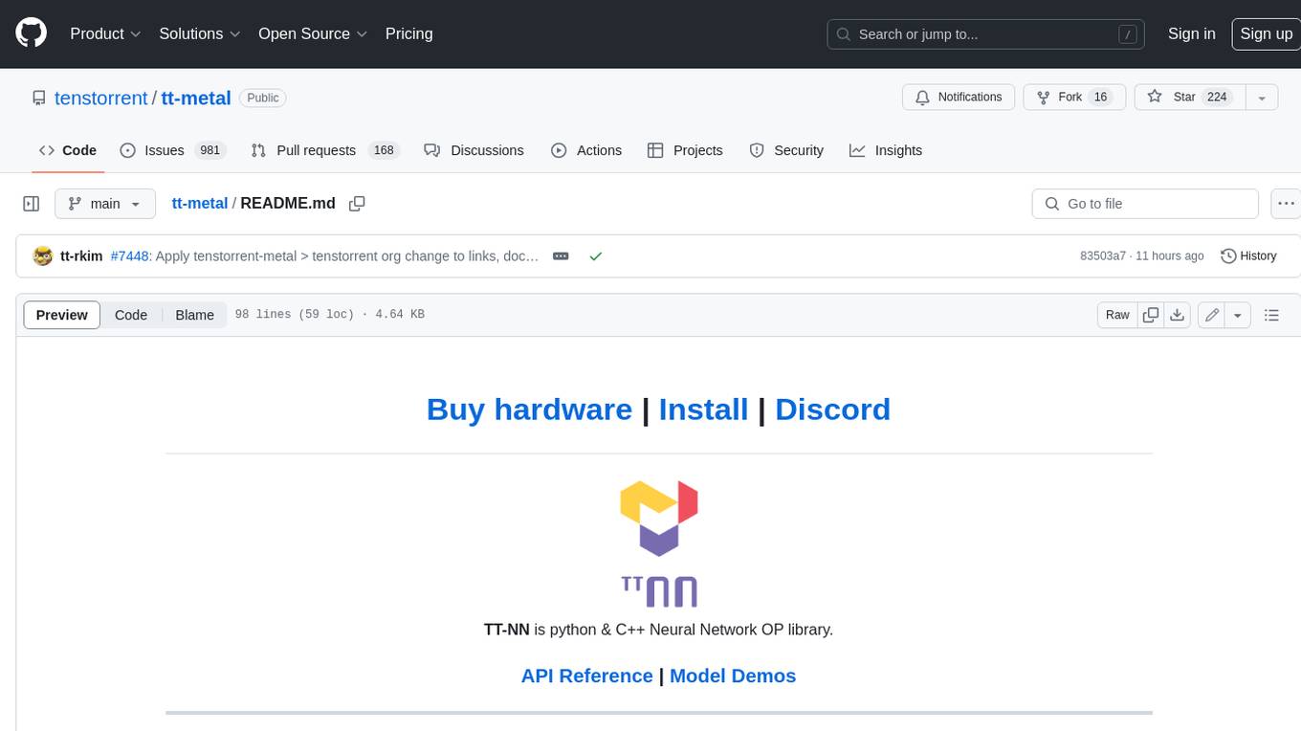
Task: Edit the file with pencil icon
Action: [x=1212, y=315]
